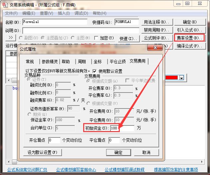
Task: Click the 融券比例(C) field
Action: click(x=63, y=92)
